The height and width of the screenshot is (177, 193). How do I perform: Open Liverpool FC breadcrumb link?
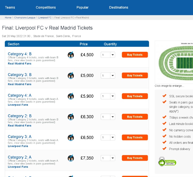[x=45, y=18]
